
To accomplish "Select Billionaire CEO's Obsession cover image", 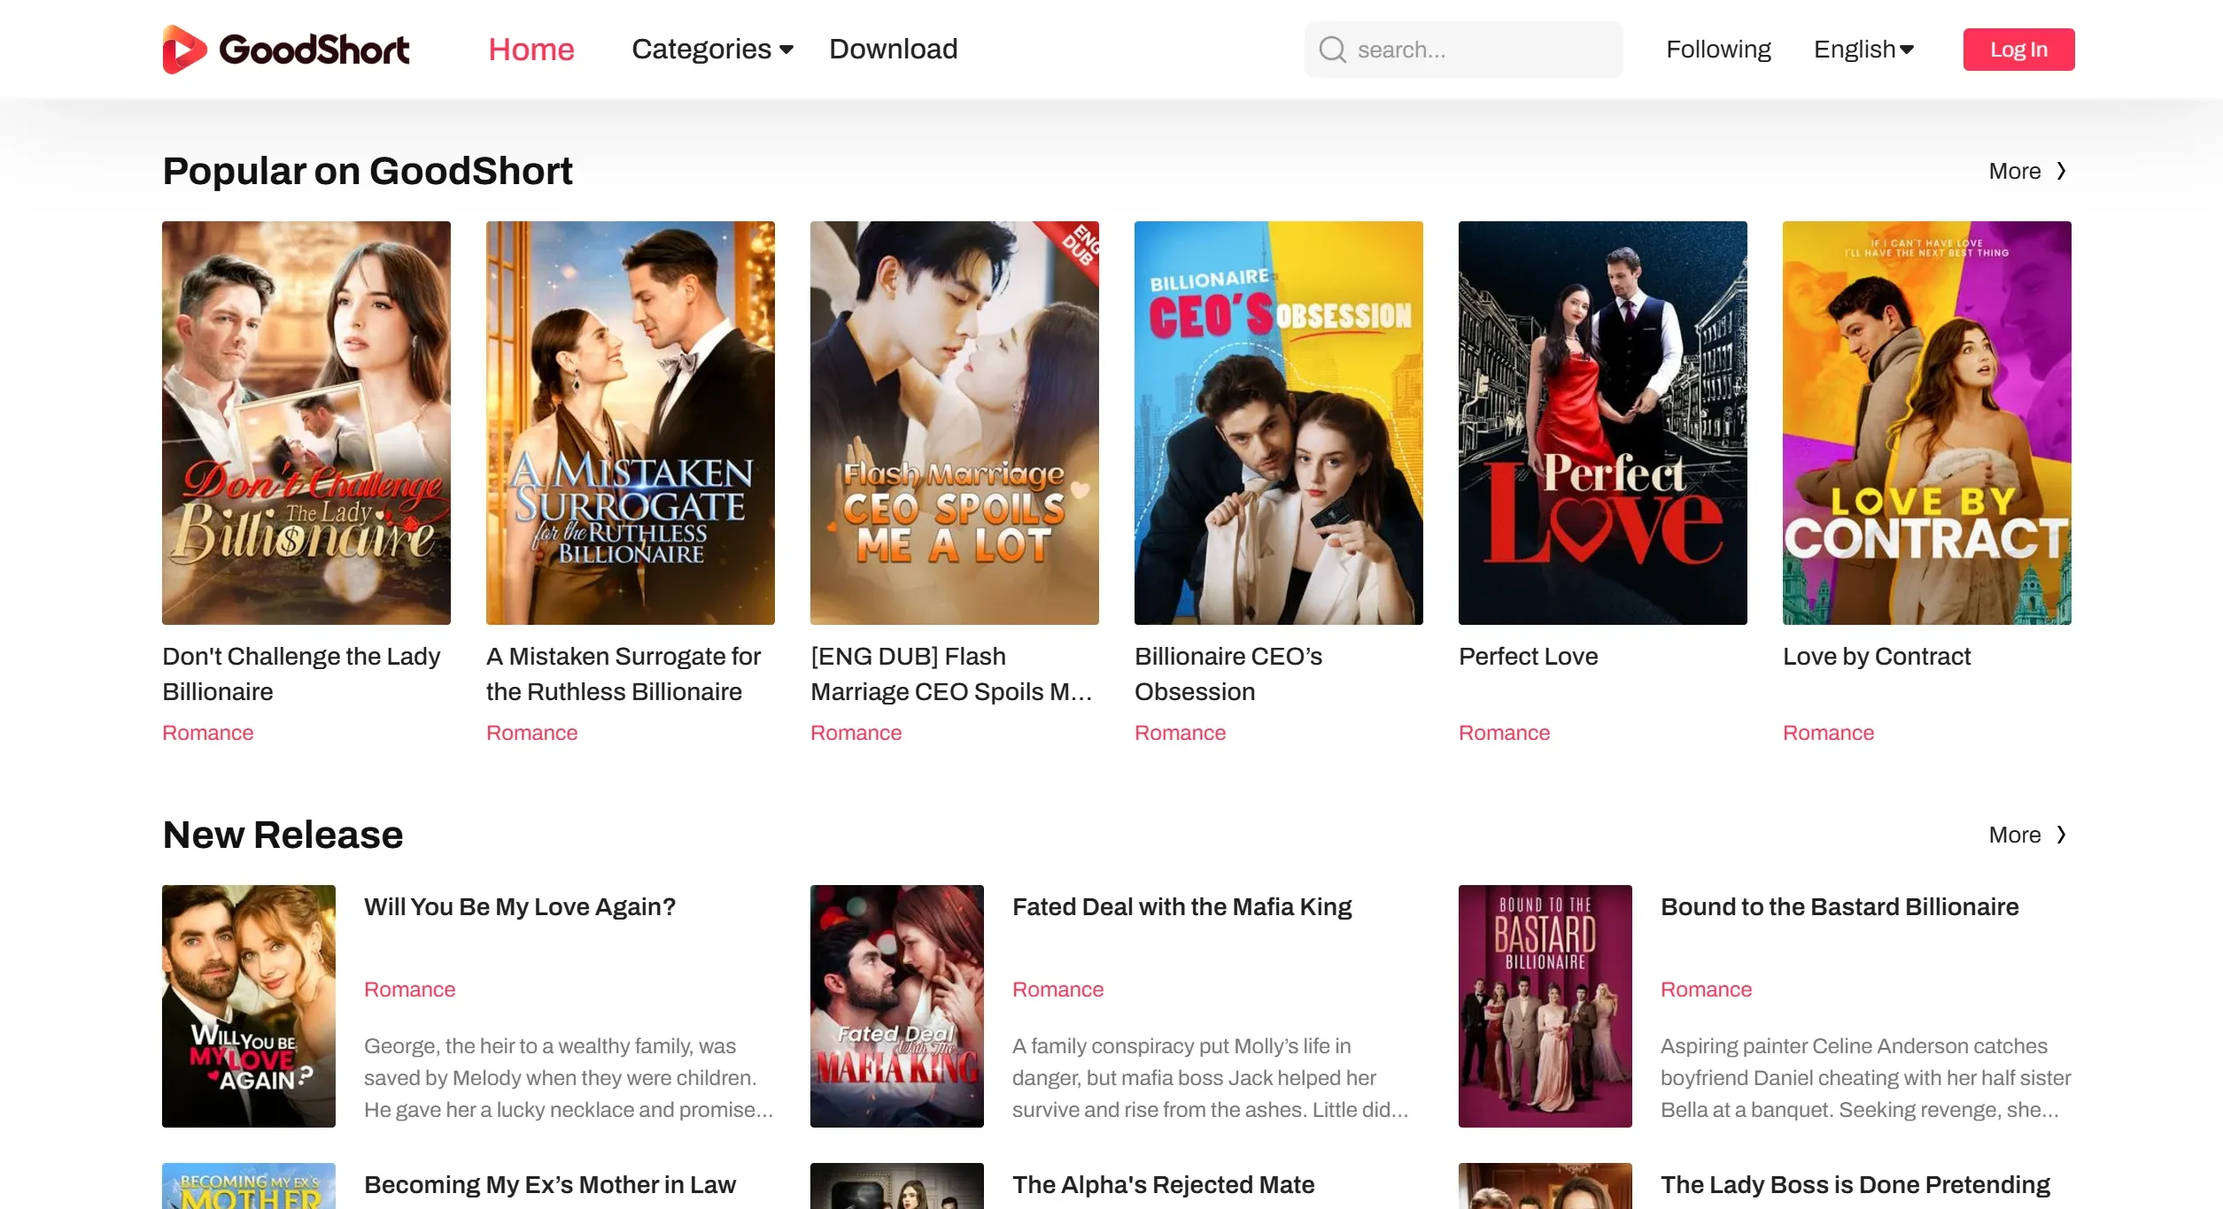I will pos(1278,423).
